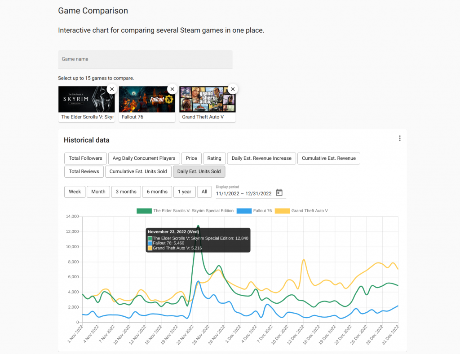Set display period to 1 year
This screenshot has width=460, height=354.
point(185,192)
